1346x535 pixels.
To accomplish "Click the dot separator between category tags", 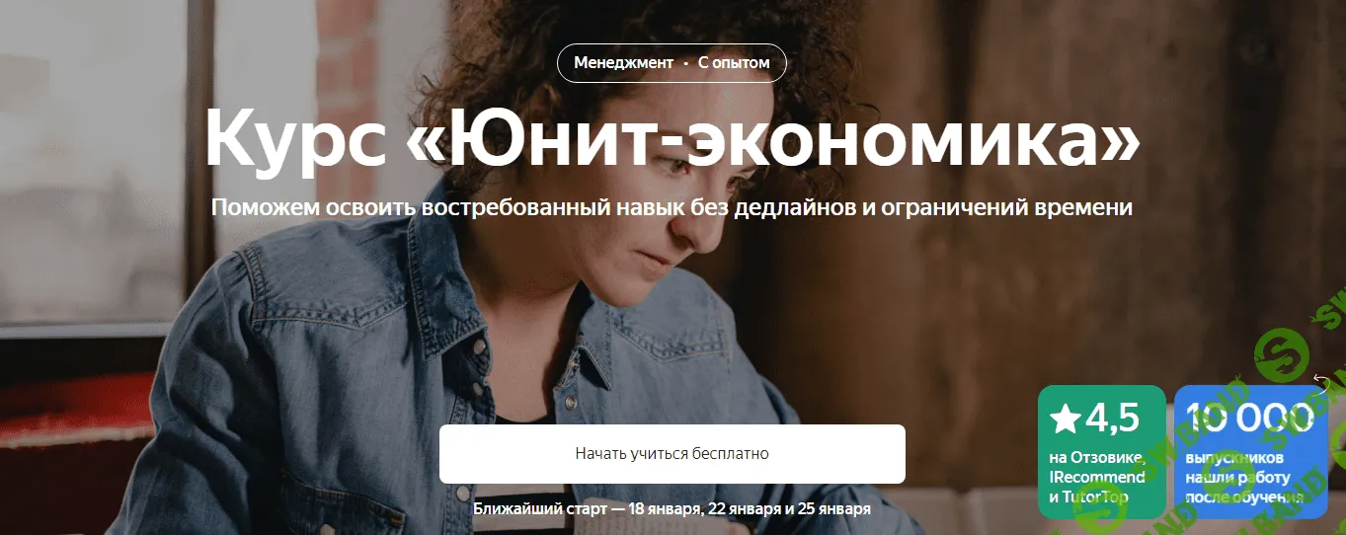I will point(685,64).
